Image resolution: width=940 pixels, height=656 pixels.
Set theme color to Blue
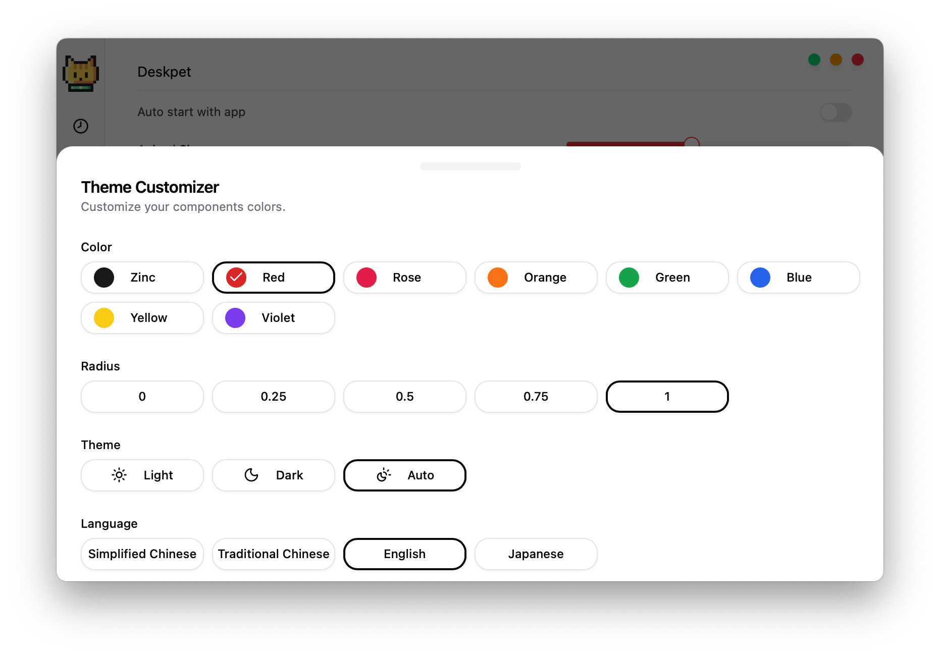click(x=799, y=278)
